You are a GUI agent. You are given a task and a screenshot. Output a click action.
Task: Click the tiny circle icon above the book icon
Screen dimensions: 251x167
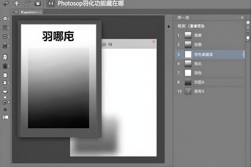tap(5, 110)
